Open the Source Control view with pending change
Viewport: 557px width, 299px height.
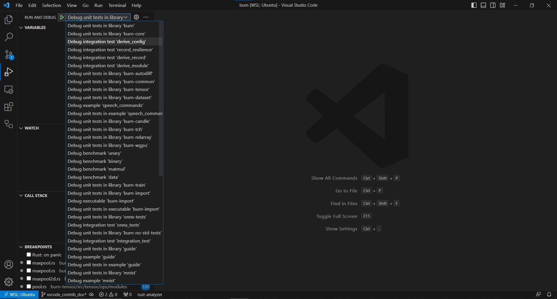pyautogui.click(x=8, y=54)
